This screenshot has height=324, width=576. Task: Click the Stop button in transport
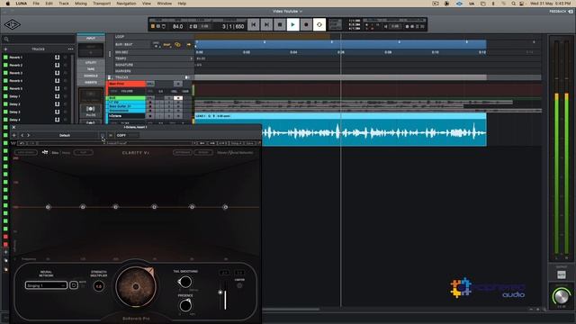pyautogui.click(x=280, y=24)
